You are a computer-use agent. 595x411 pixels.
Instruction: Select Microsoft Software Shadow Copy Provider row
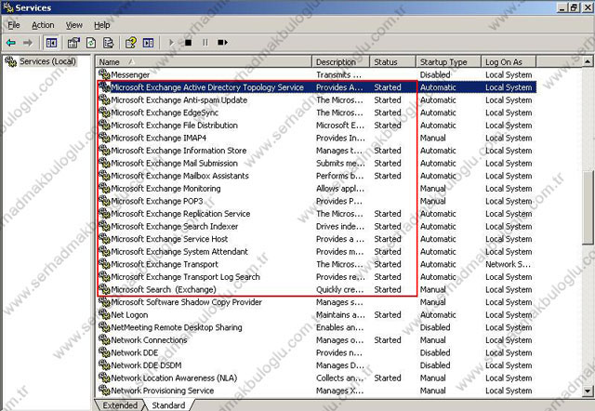click(316, 301)
